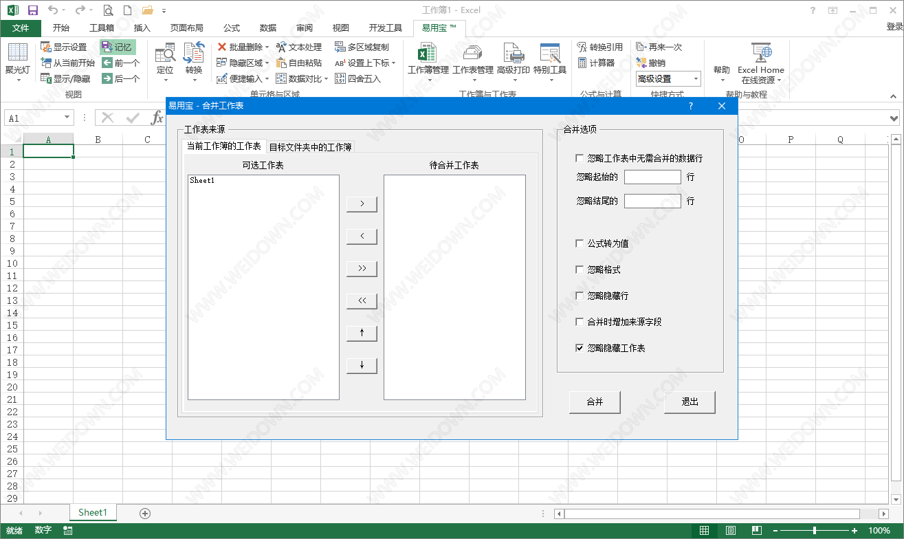Select 从当前开始 option
This screenshot has height=539, width=904.
tap(67, 63)
